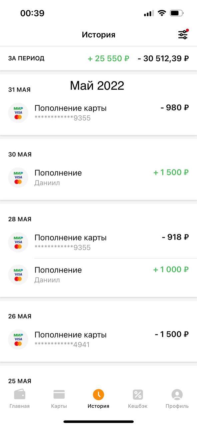197x427 pixels.
Task: Tap card logo of the -1 500 ₽ transaction
Action: (x=18, y=339)
